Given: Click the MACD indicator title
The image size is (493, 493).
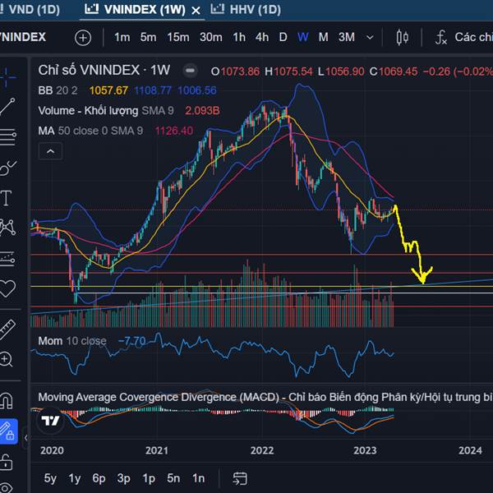Looking at the screenshot, I should [265, 398].
